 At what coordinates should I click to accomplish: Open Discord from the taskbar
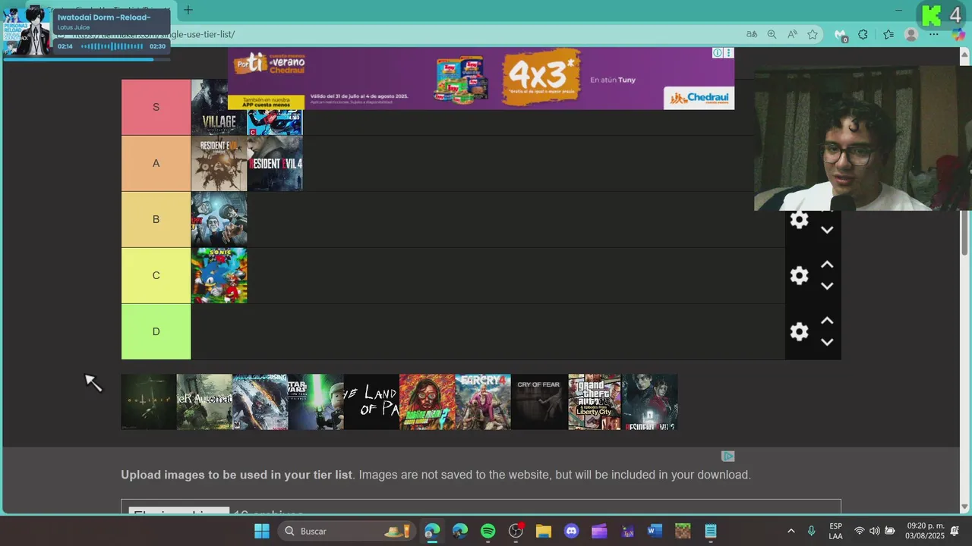[572, 531]
